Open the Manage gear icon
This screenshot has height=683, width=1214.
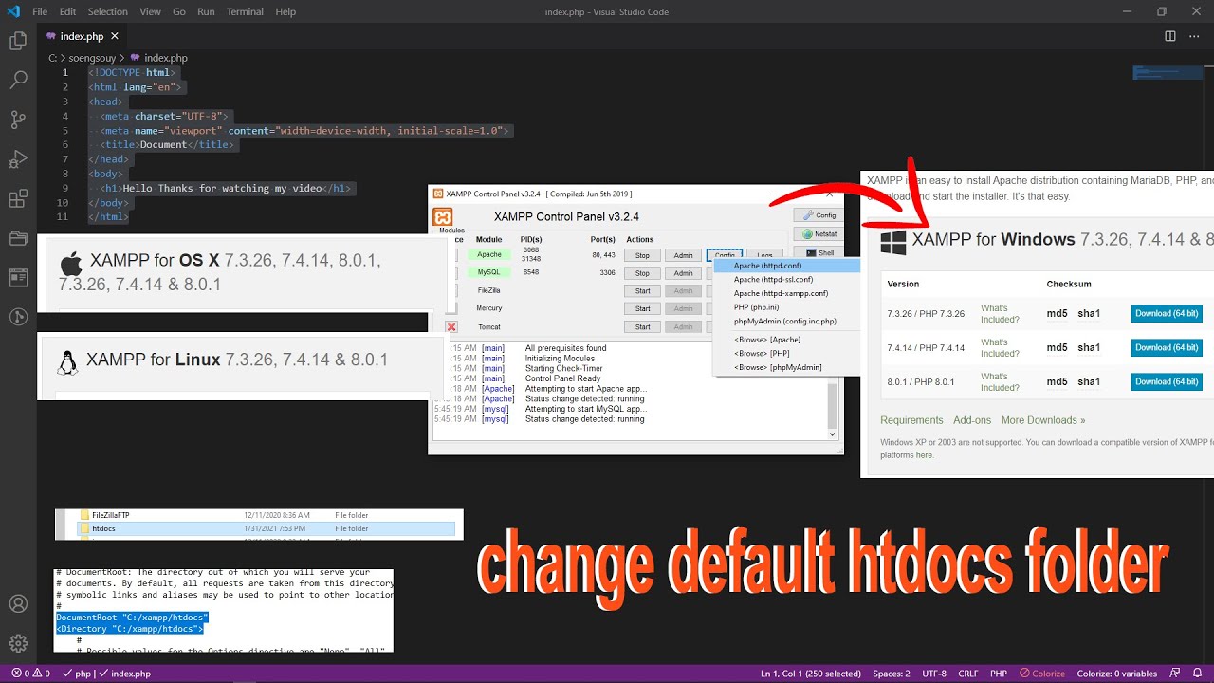tap(17, 643)
